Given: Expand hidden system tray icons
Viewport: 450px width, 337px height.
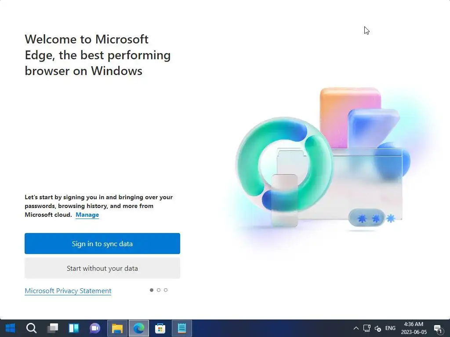Looking at the screenshot, I should coord(356,328).
